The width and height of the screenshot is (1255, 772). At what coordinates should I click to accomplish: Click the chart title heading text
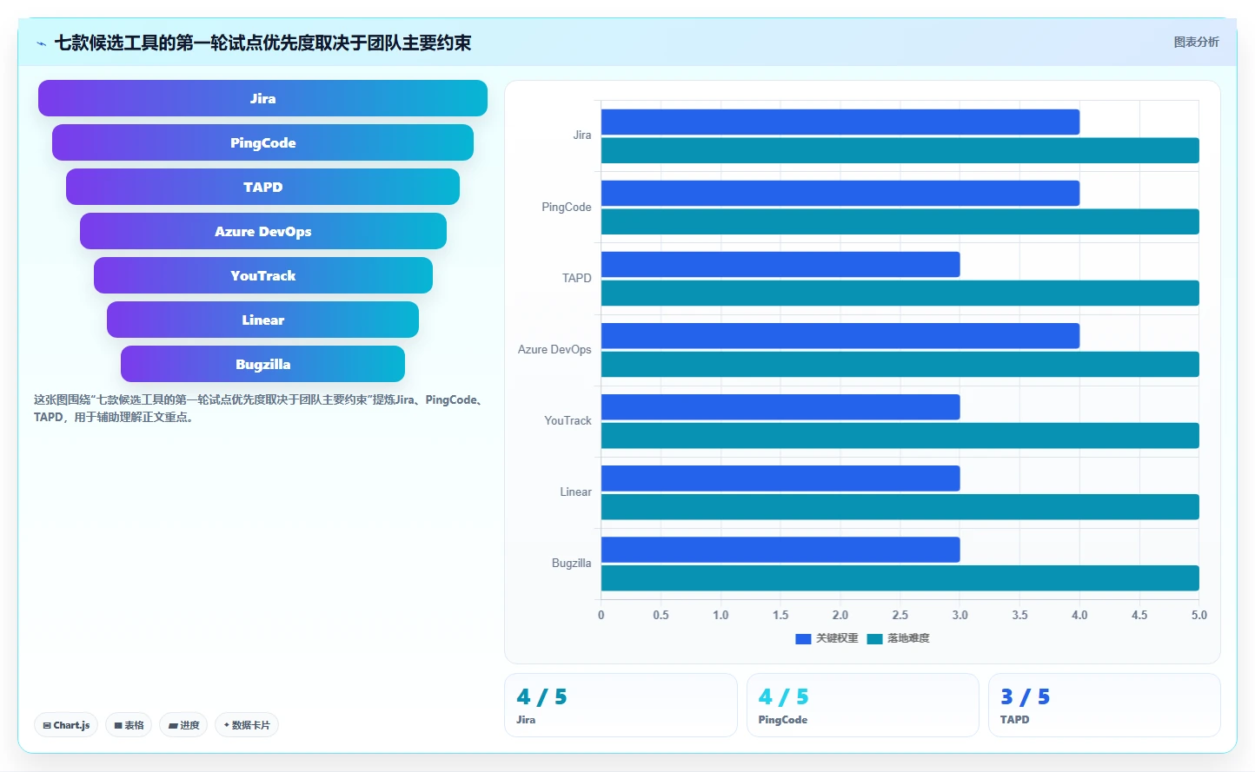tap(262, 43)
